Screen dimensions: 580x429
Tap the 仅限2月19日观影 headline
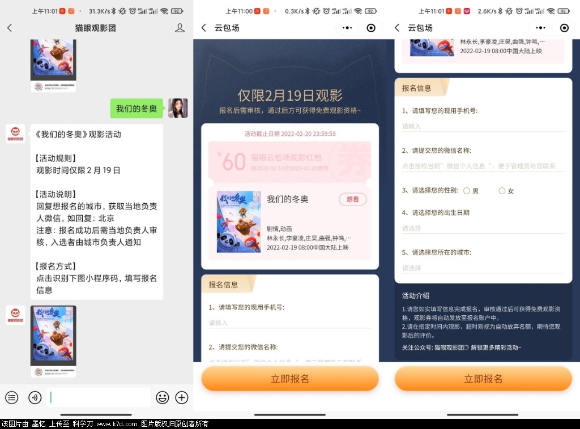(x=290, y=95)
